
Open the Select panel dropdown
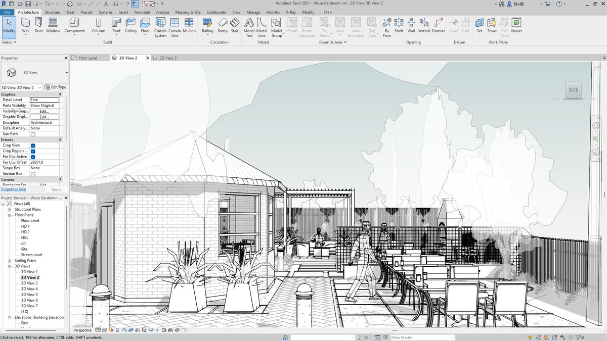pos(9,42)
